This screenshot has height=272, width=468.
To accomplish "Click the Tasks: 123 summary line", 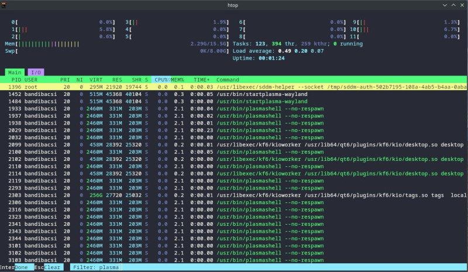I will pyautogui.click(x=298, y=44).
